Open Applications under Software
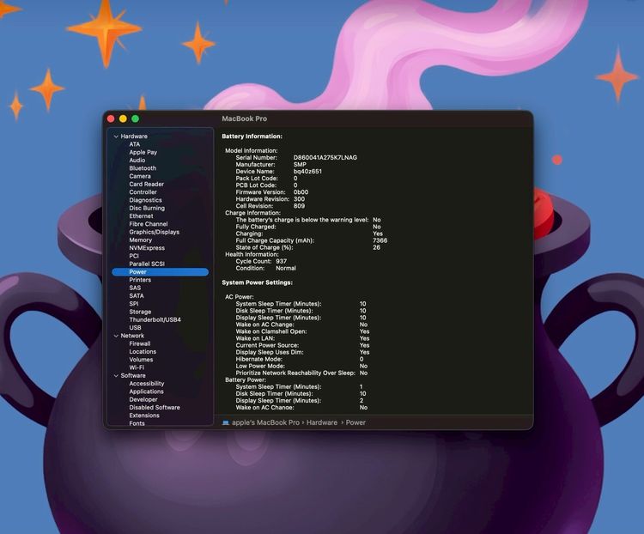The image size is (644, 534). (146, 391)
